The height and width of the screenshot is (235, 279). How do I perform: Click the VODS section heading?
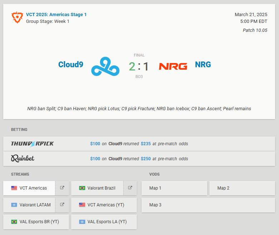154,174
